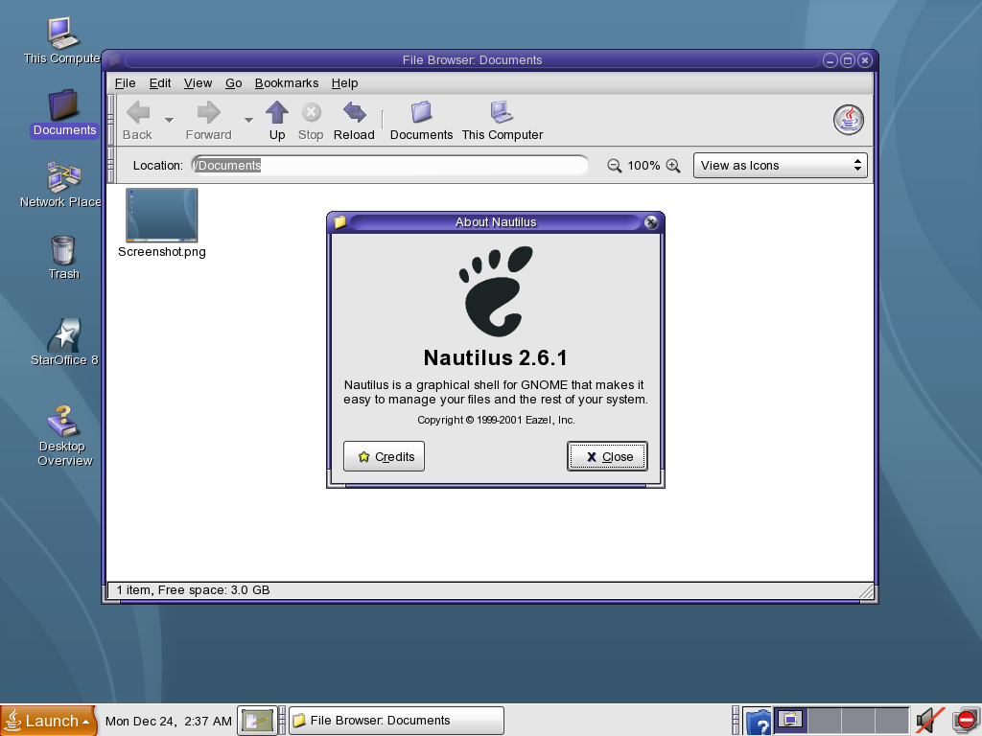Open the Launch menu

click(x=48, y=721)
